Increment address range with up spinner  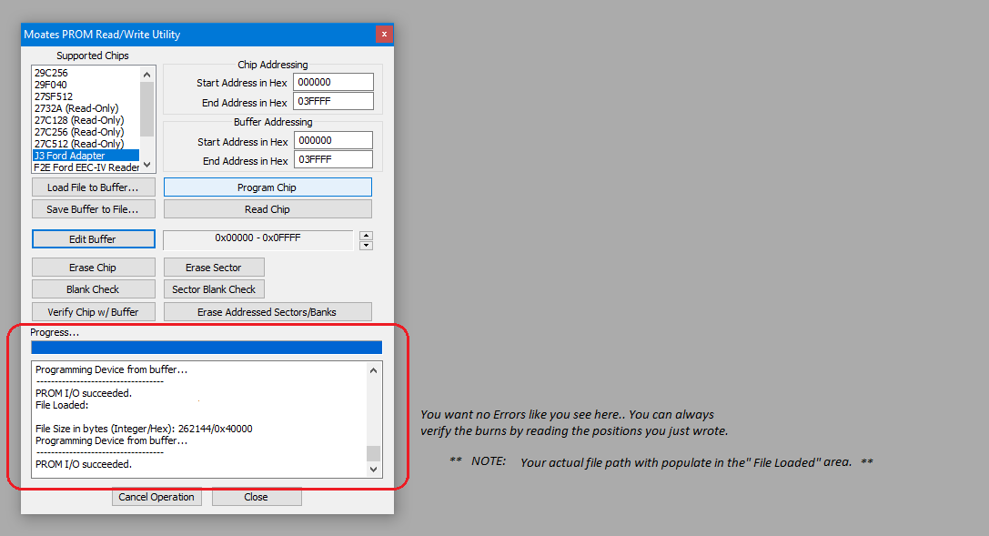tap(366, 235)
